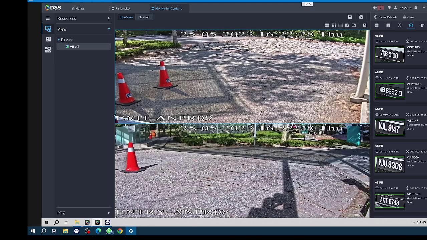Open Google Chrome in the taskbar
The image size is (427, 240).
point(120,231)
